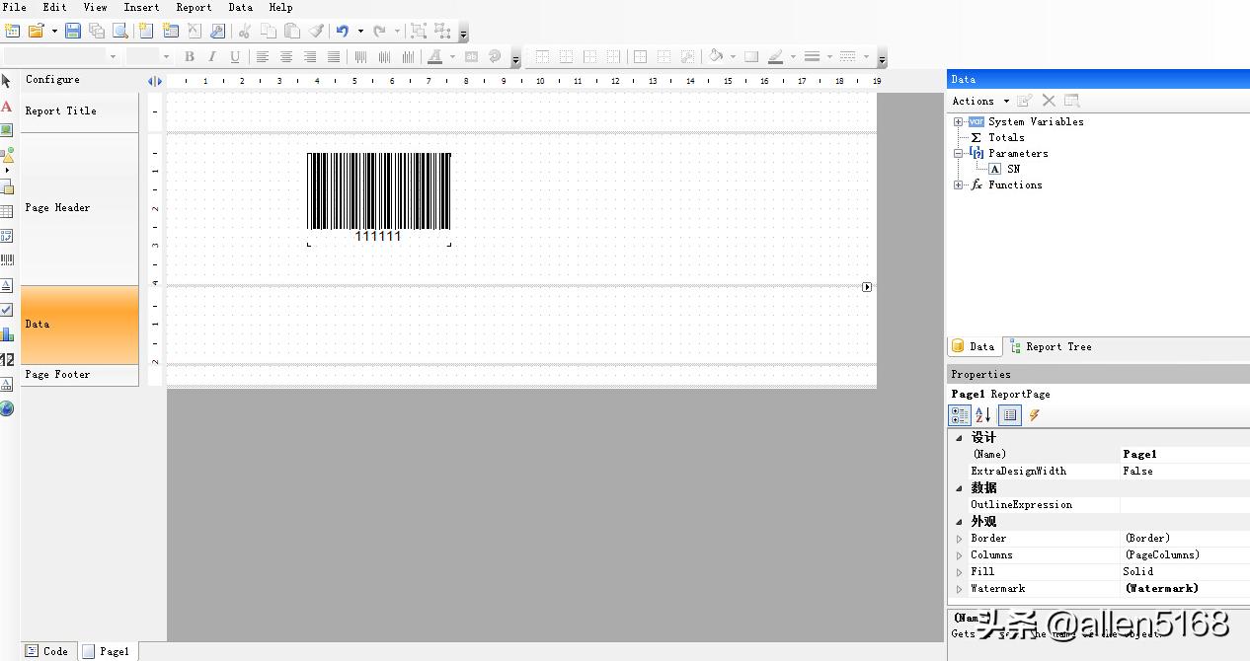Select the Text object tool (red A)
Viewport: 1250px width, 661px height.
tap(7, 107)
